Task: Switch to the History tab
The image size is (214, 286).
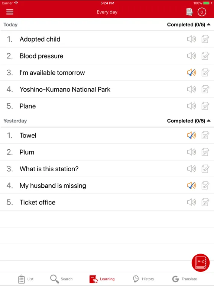Action: click(x=143, y=279)
